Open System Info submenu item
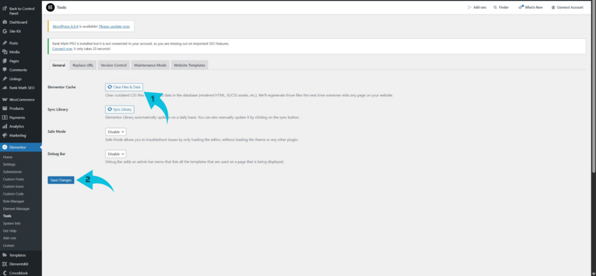 point(12,224)
